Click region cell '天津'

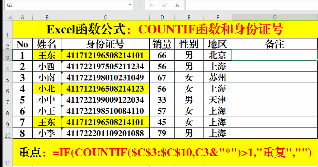(218, 99)
